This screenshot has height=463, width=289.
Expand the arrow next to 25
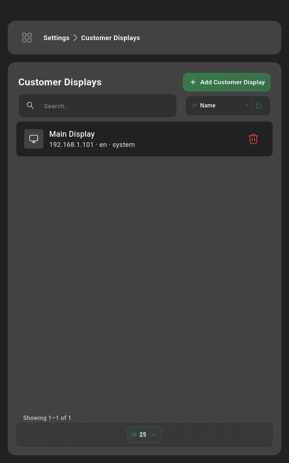coord(154,435)
